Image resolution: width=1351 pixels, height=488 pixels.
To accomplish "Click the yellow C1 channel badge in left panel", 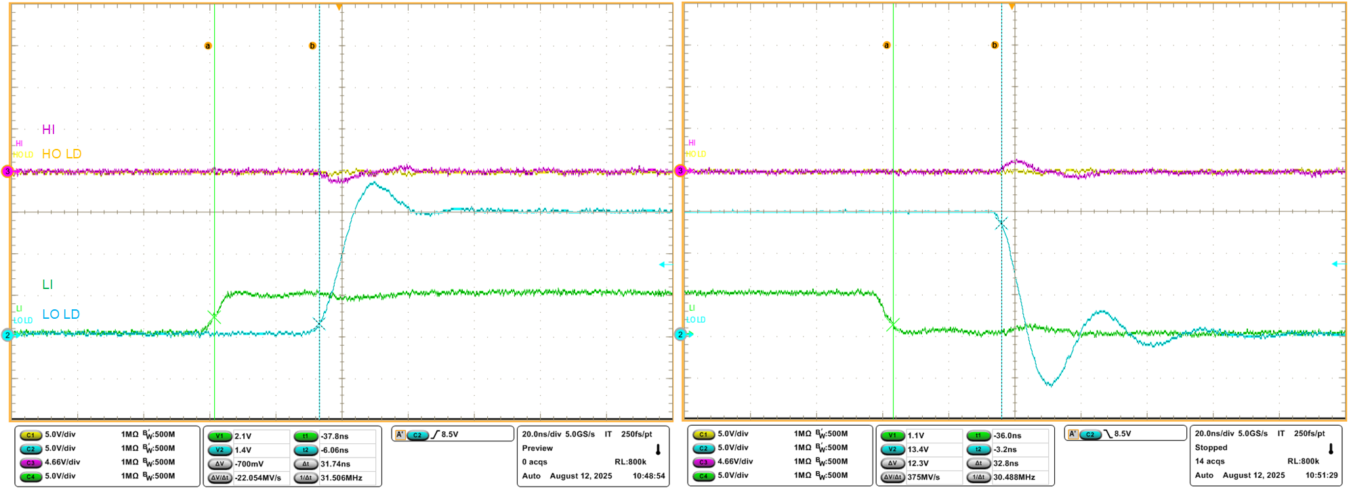I will (x=30, y=435).
